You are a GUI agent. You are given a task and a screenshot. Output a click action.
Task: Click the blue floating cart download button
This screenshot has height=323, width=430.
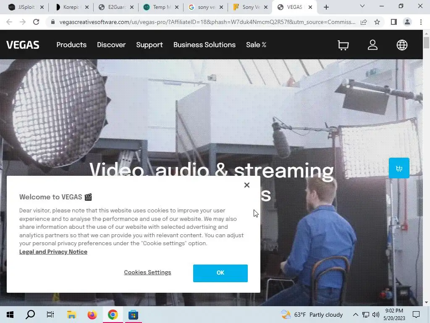tap(399, 168)
